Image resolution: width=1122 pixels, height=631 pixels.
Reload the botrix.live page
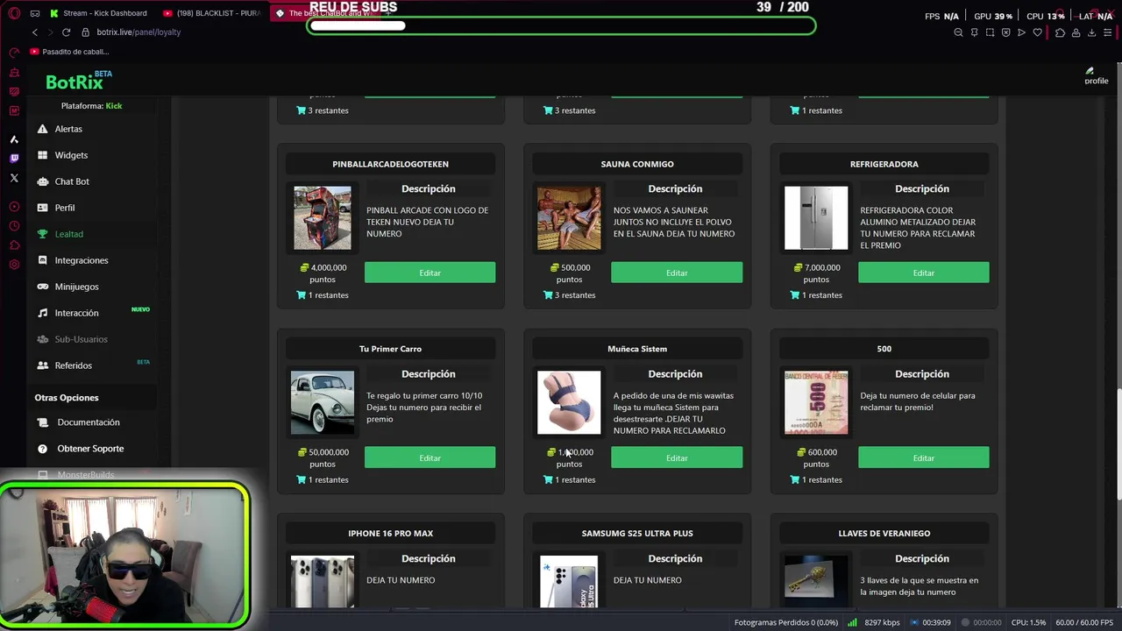click(x=66, y=32)
